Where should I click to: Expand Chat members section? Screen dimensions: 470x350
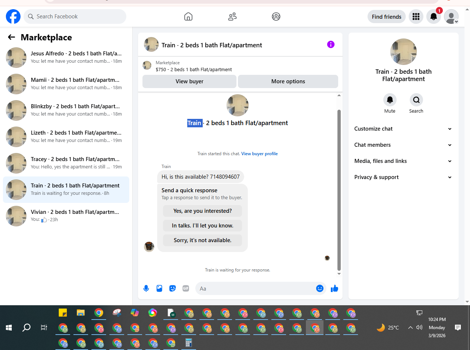[403, 145]
